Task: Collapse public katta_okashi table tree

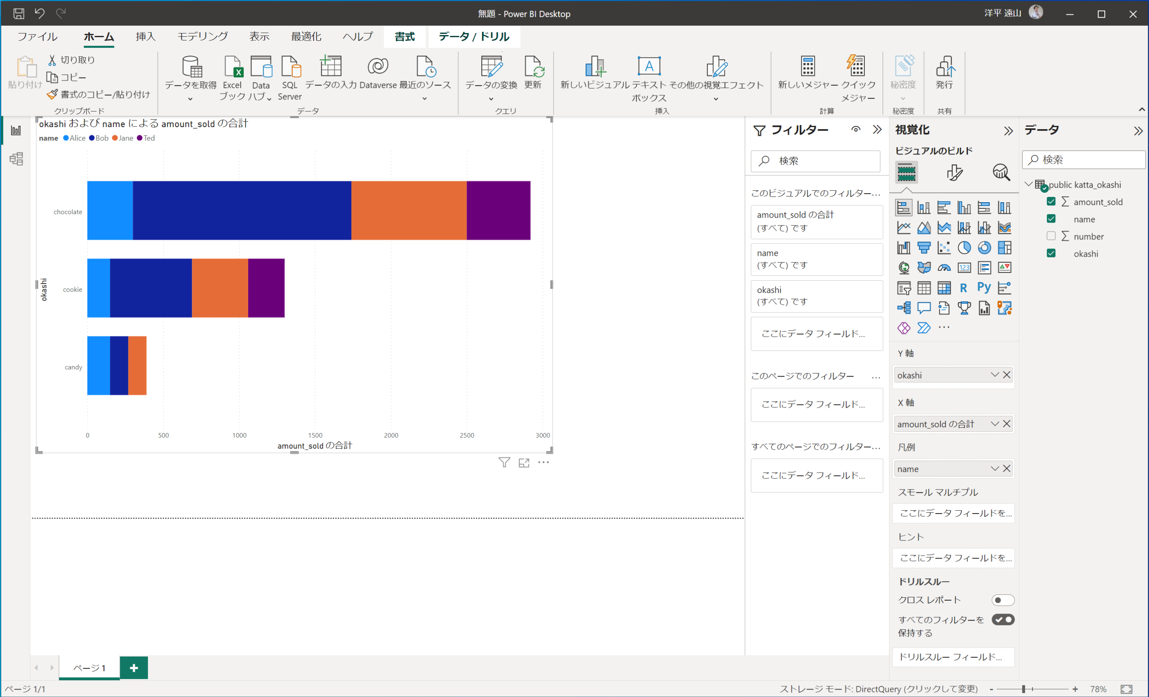Action: pyautogui.click(x=1028, y=184)
